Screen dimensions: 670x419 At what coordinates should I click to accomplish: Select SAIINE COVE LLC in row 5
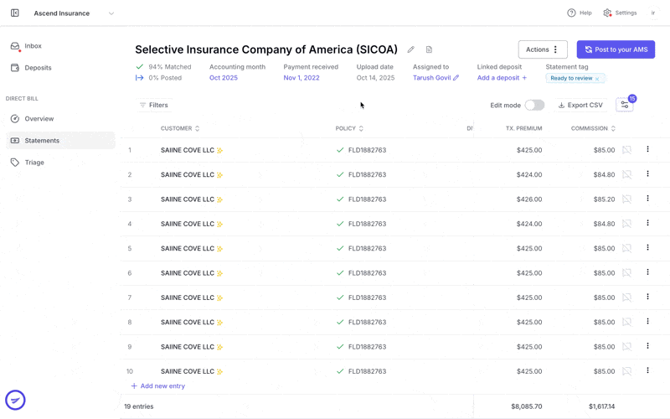[188, 248]
